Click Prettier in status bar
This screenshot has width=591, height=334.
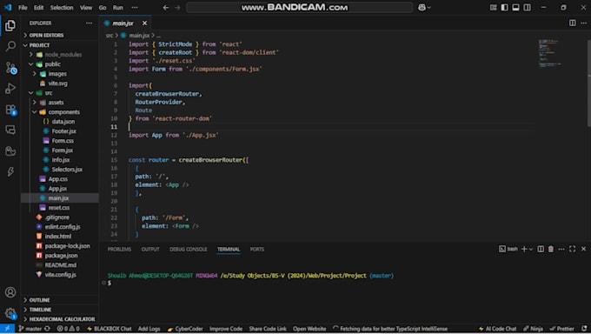coord(562,329)
